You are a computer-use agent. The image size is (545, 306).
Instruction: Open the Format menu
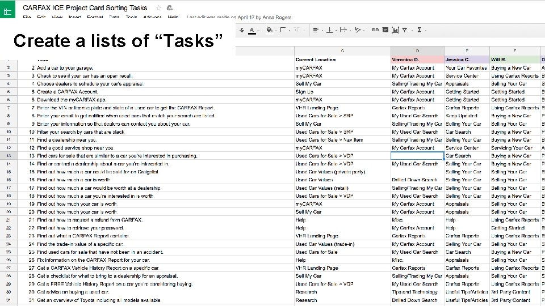[x=95, y=17]
